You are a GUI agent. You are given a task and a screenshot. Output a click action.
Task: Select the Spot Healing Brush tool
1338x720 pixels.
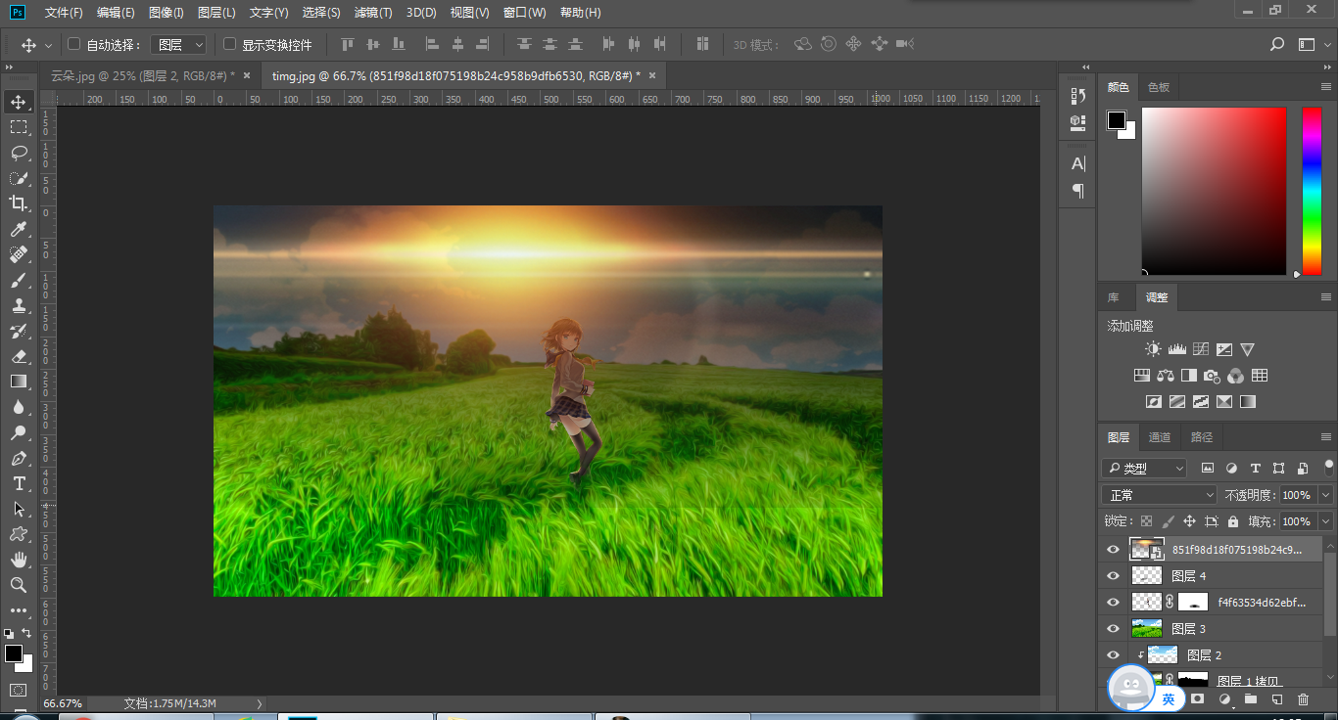19,254
